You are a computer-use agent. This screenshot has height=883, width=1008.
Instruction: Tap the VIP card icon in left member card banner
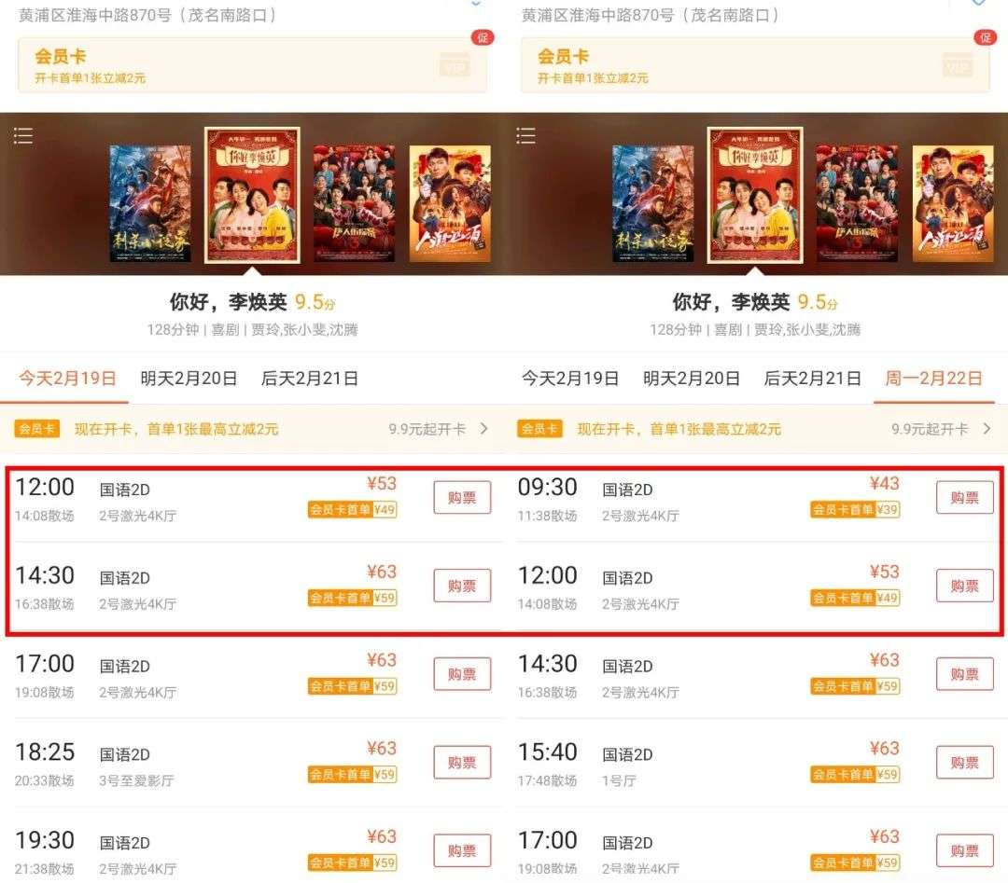[455, 65]
